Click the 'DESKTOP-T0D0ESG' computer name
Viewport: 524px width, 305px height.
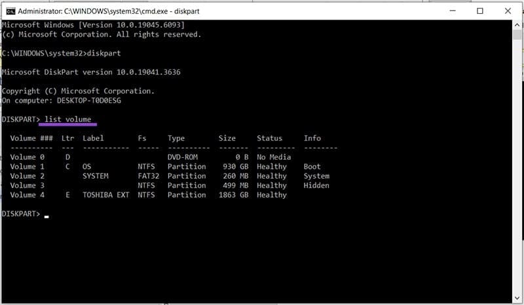tap(89, 101)
